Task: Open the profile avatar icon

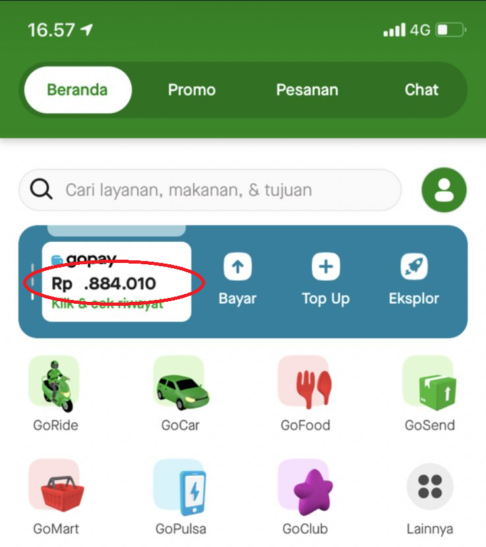Action: click(444, 190)
